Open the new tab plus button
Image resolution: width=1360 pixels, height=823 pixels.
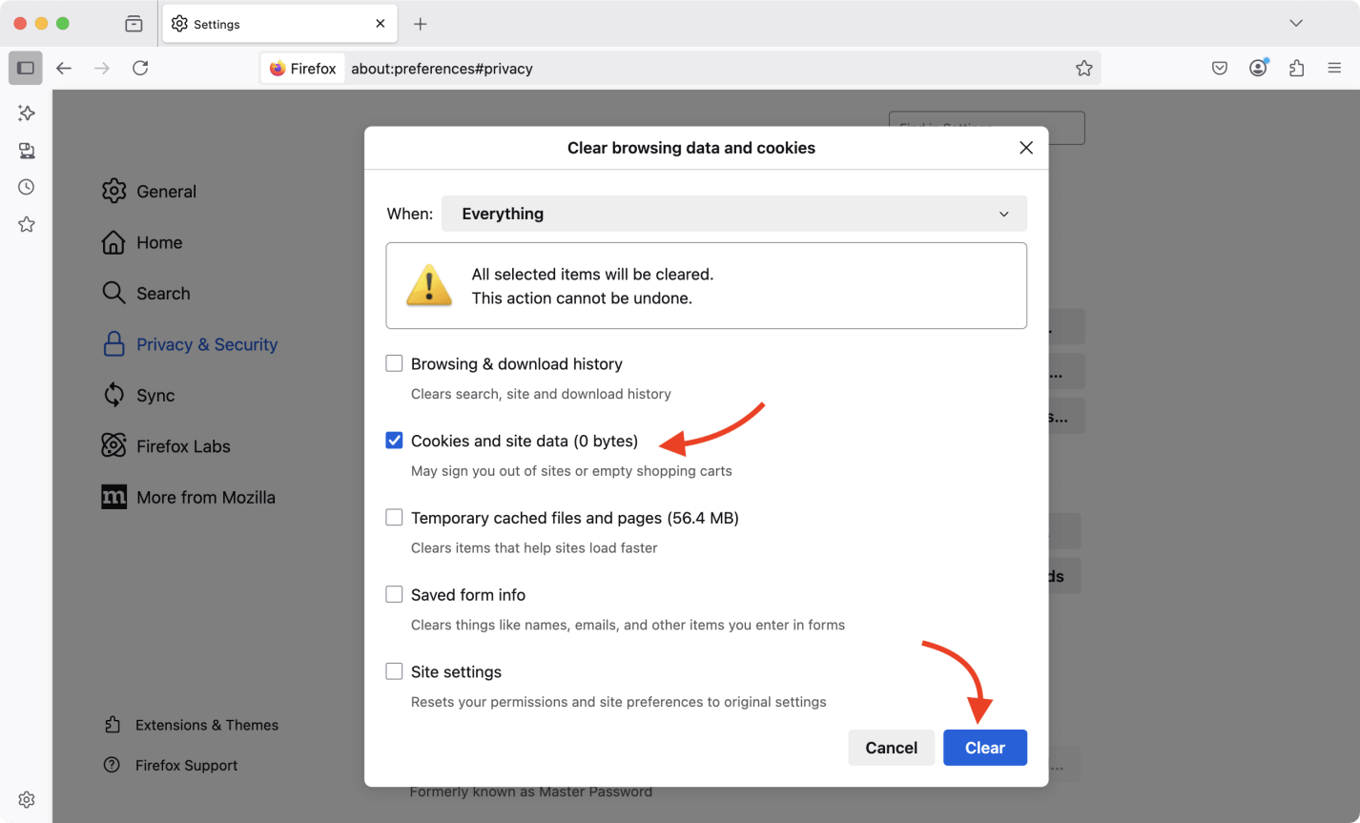click(421, 24)
